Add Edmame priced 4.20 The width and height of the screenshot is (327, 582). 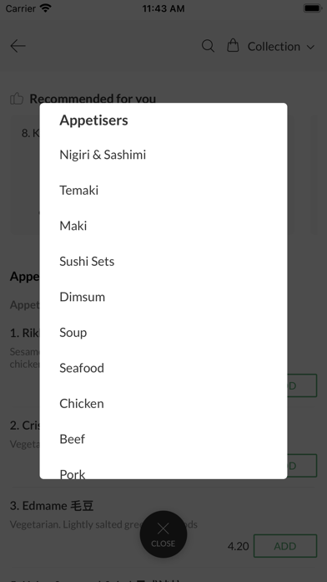pos(285,546)
